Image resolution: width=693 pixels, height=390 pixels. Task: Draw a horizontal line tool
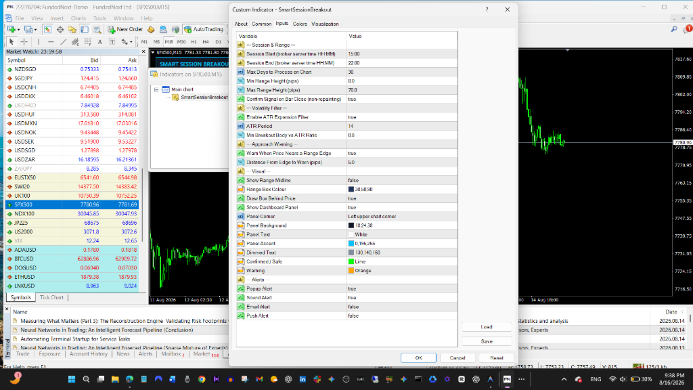coord(51,42)
